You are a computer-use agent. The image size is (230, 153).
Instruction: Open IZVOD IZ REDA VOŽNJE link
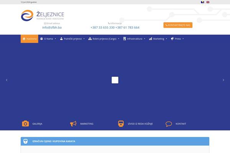(140, 124)
